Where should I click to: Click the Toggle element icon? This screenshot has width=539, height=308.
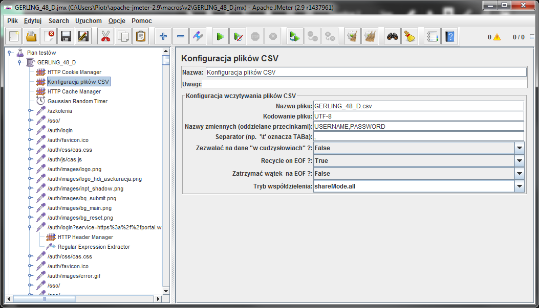coord(198,36)
